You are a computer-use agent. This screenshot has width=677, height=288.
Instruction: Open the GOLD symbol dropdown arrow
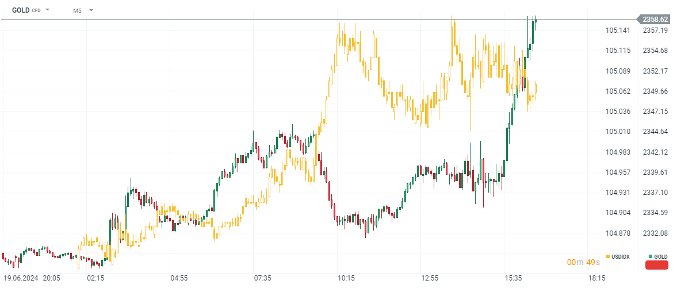(47, 10)
